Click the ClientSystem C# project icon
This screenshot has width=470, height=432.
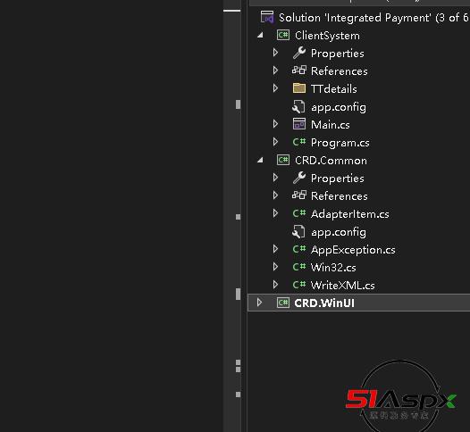tap(283, 35)
